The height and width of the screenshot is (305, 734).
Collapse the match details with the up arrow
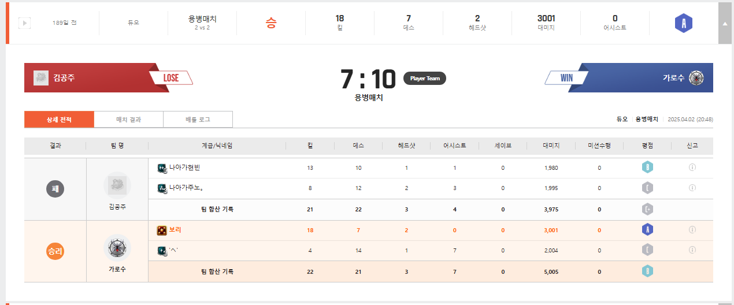click(x=725, y=23)
